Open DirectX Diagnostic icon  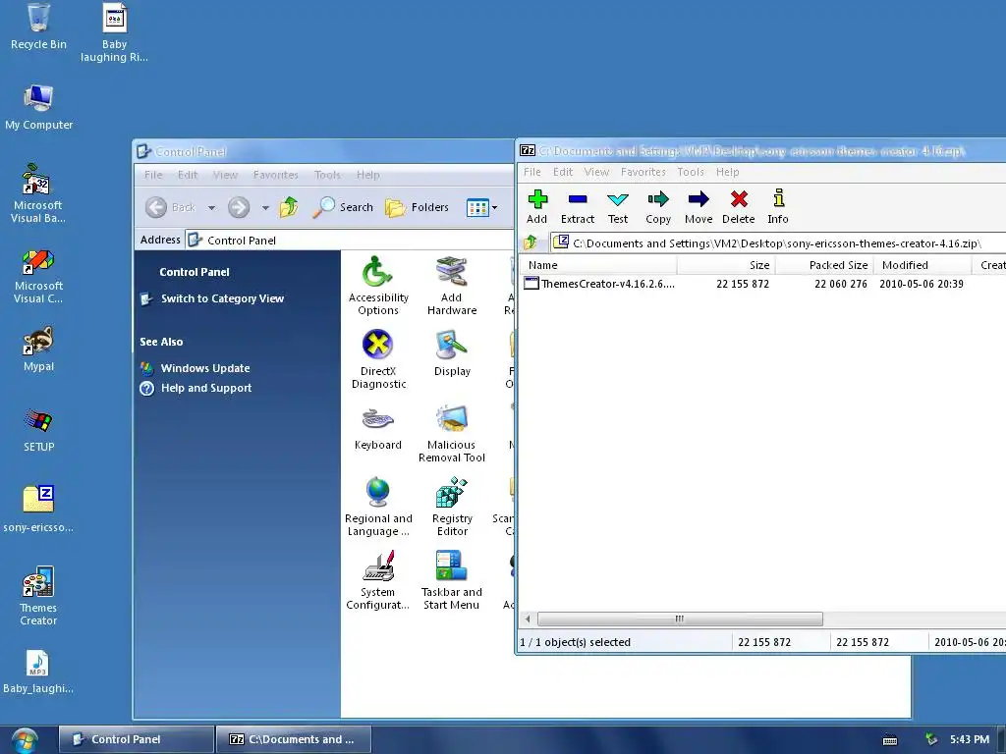click(378, 359)
